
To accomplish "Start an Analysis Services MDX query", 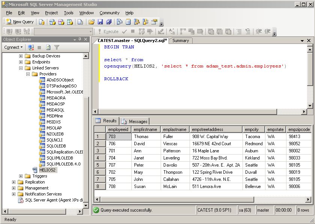I will point(53,22).
